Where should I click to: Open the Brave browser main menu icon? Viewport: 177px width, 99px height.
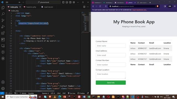pyautogui.click(x=175, y=6)
